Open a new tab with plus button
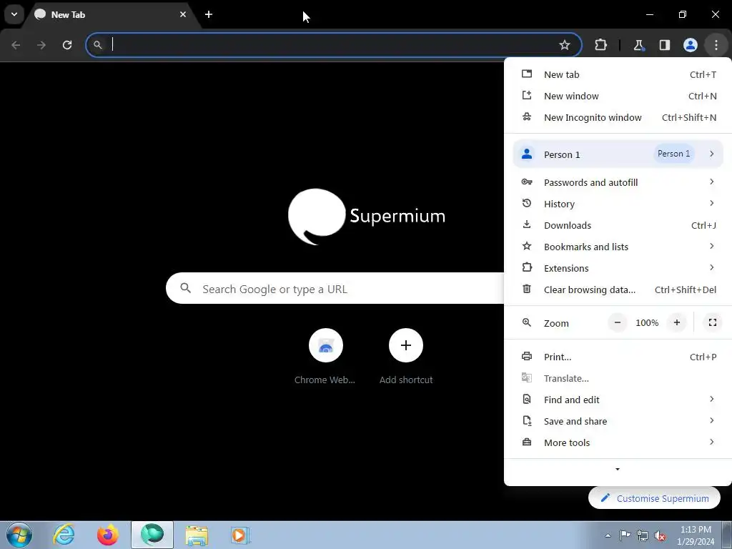The image size is (732, 549). (209, 14)
